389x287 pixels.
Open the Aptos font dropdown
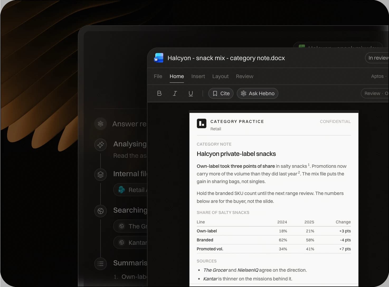click(379, 76)
